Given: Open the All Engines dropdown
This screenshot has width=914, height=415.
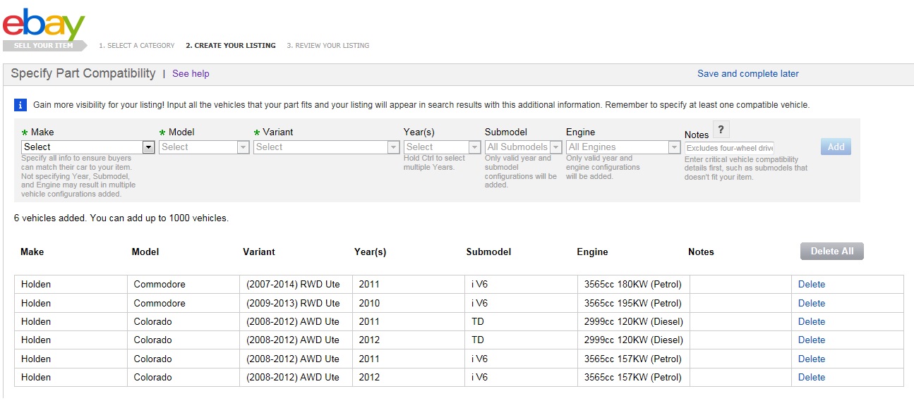Looking at the screenshot, I should tap(623, 147).
